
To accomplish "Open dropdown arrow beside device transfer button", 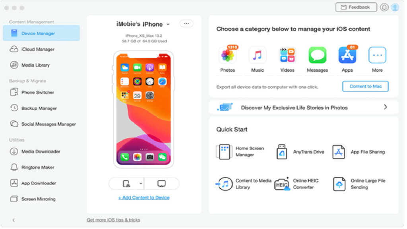I will (x=141, y=184).
